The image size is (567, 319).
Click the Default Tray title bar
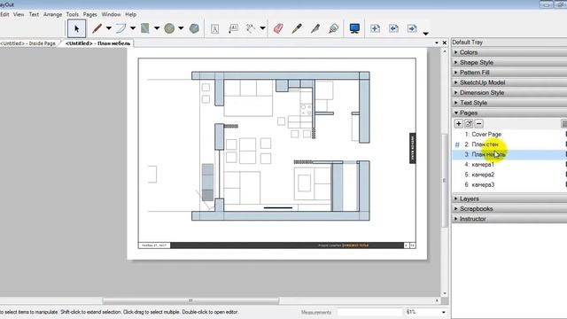click(x=509, y=43)
